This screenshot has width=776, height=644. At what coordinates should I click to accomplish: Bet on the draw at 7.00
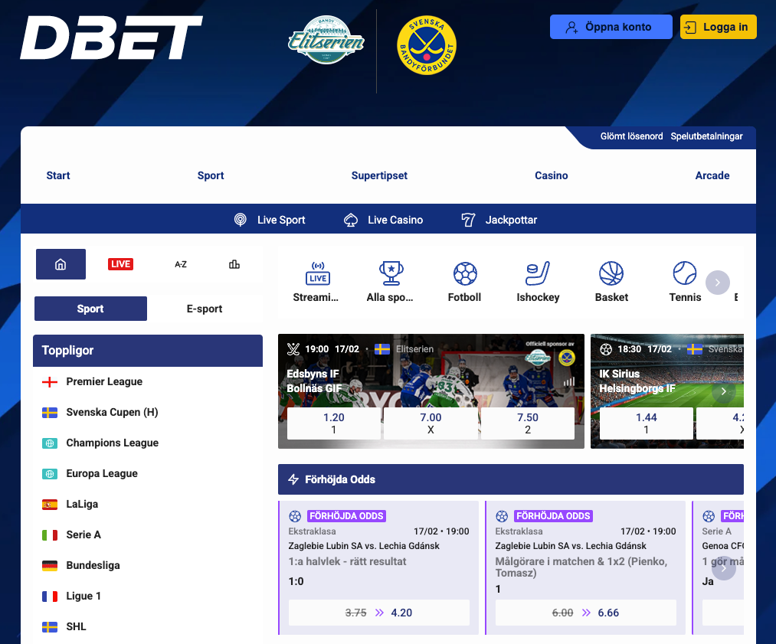pyautogui.click(x=431, y=423)
